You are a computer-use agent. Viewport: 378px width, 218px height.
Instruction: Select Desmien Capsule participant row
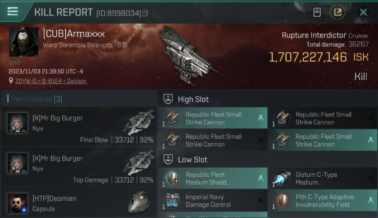pyautogui.click(x=79, y=203)
